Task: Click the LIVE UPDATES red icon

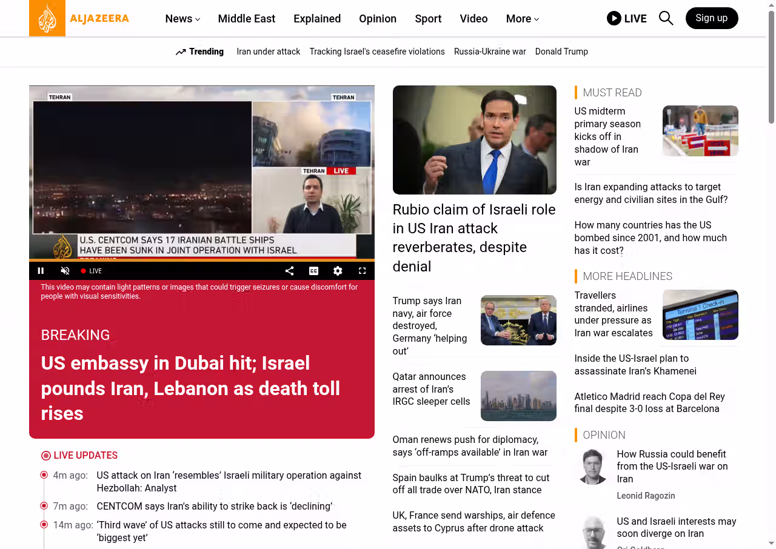Action: 46,456
